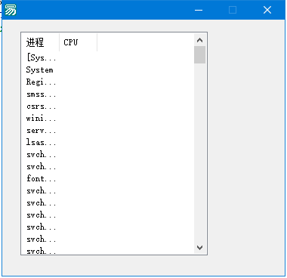Select the serv... process row
The width and height of the screenshot is (287, 278).
pos(41,131)
